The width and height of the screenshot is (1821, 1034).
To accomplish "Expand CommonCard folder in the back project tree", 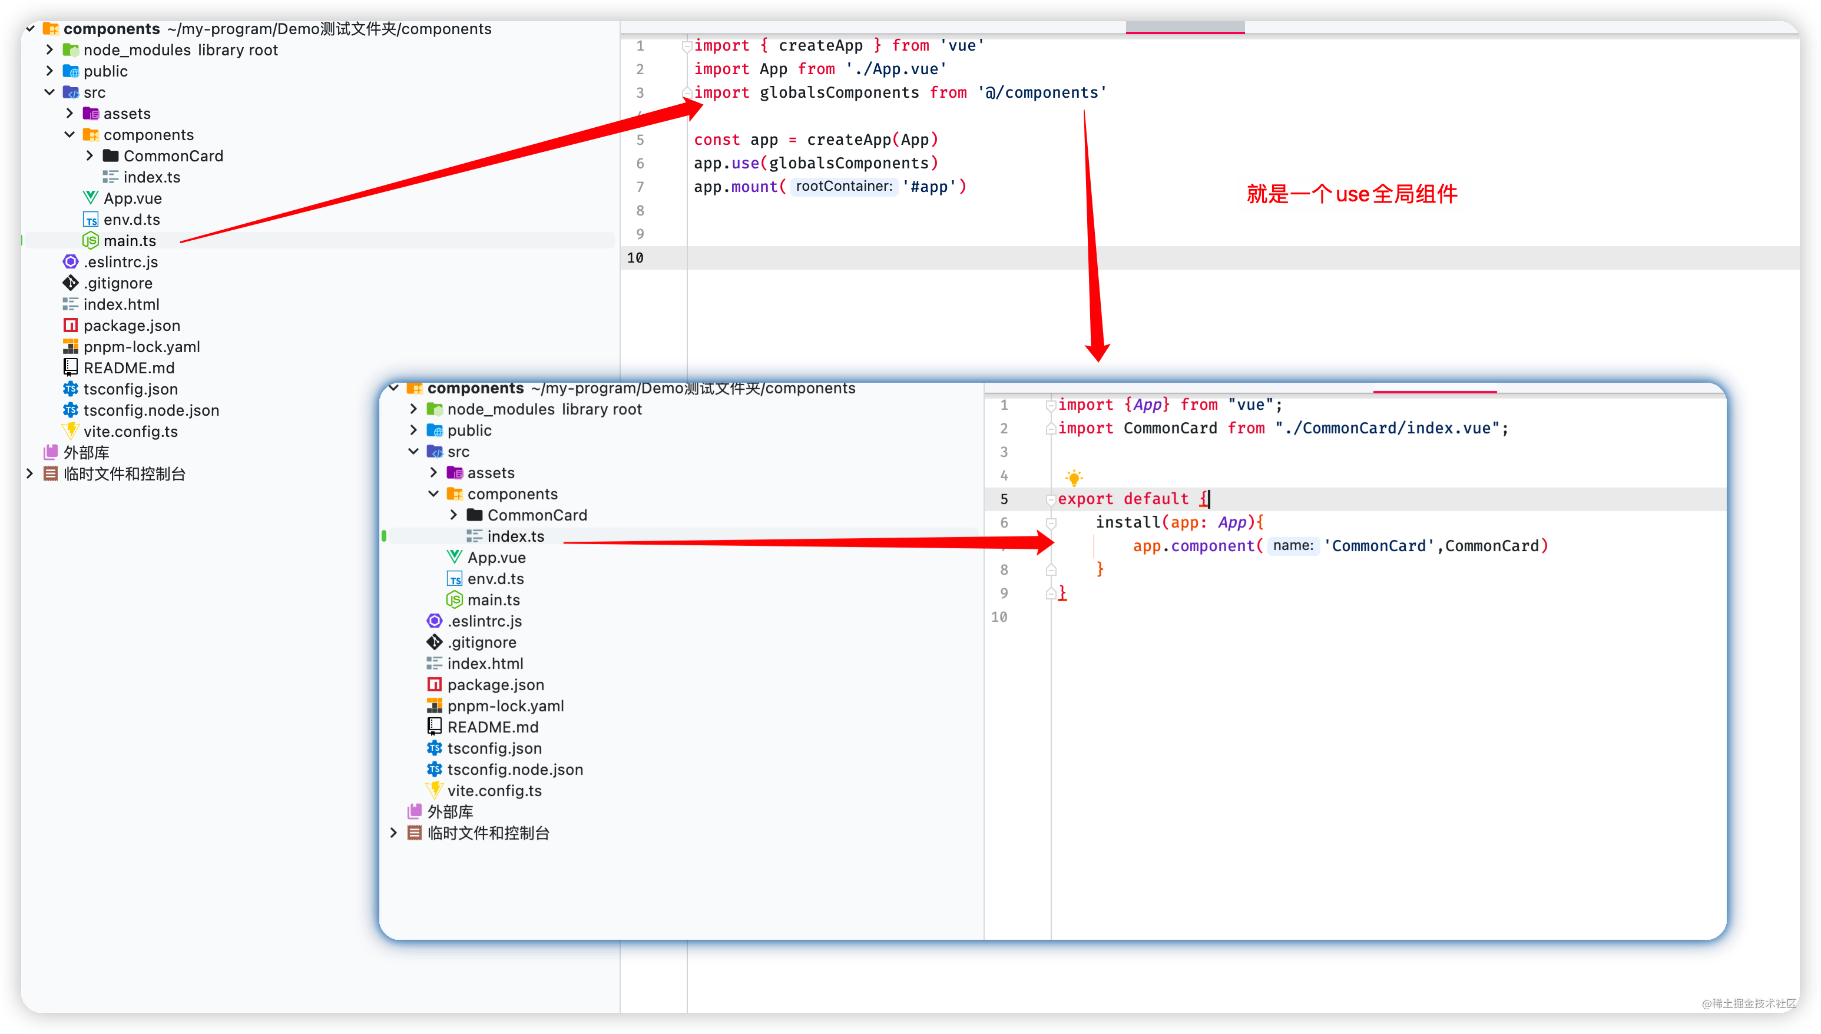I will [x=90, y=155].
